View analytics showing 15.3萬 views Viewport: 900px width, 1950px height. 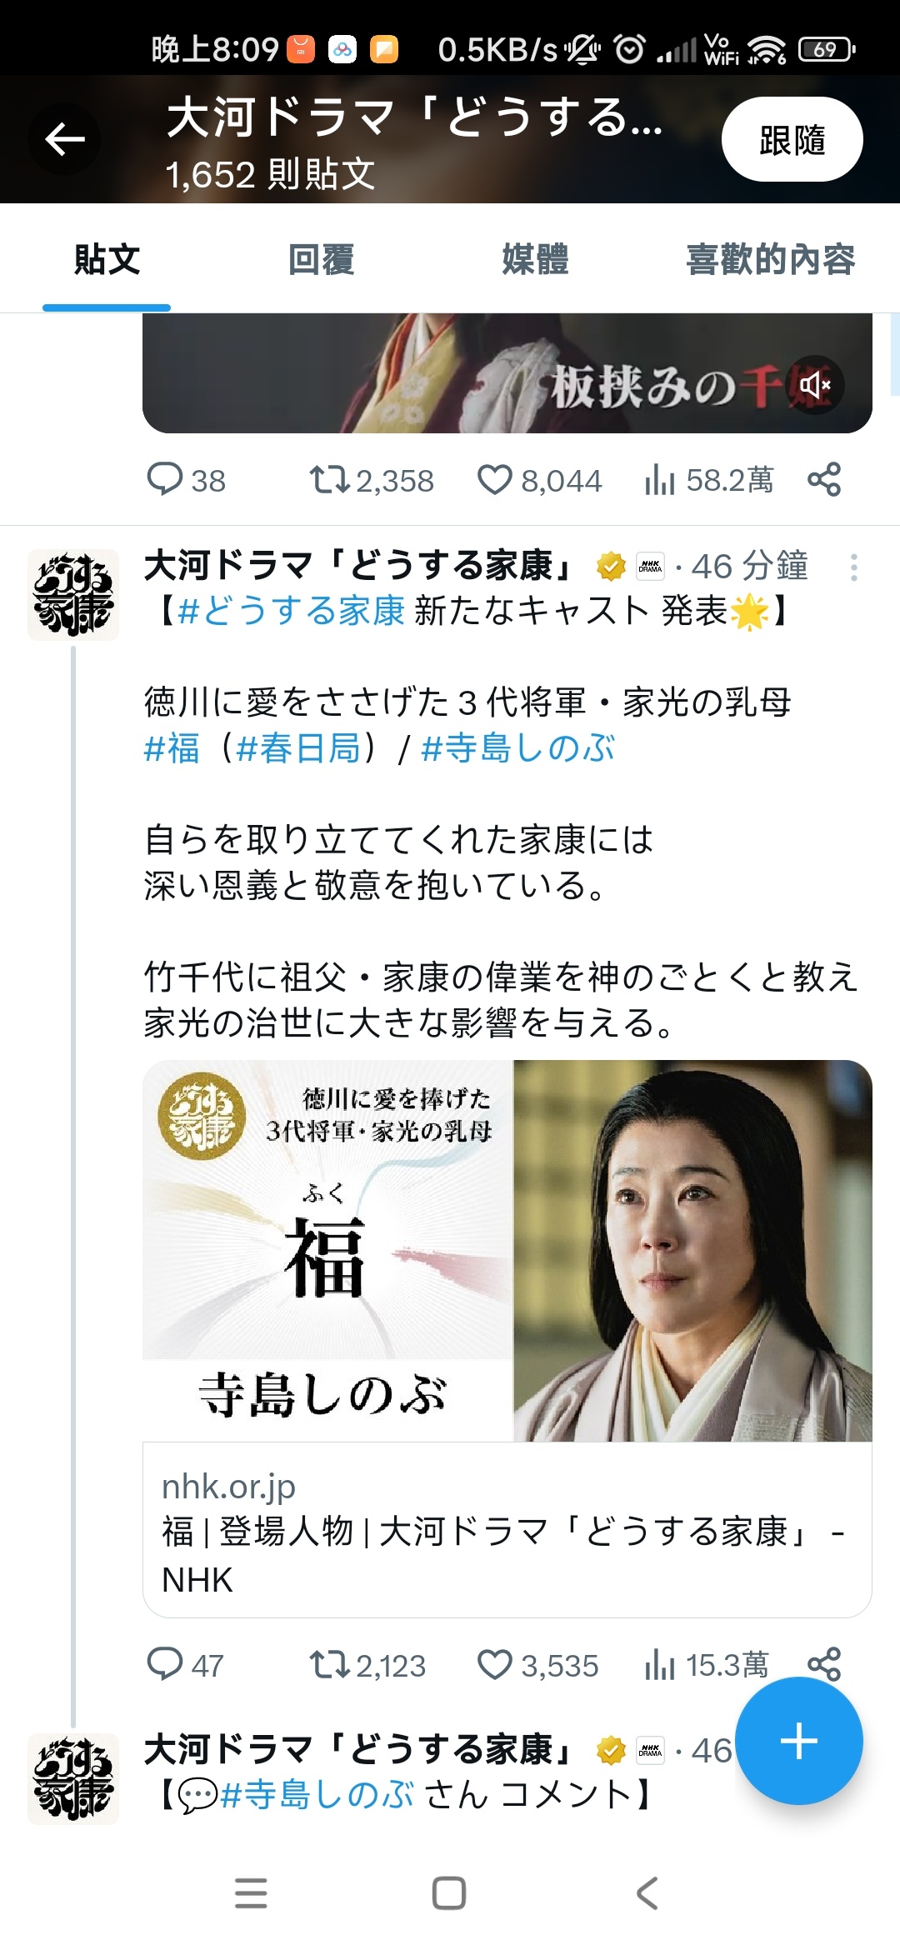(707, 1665)
